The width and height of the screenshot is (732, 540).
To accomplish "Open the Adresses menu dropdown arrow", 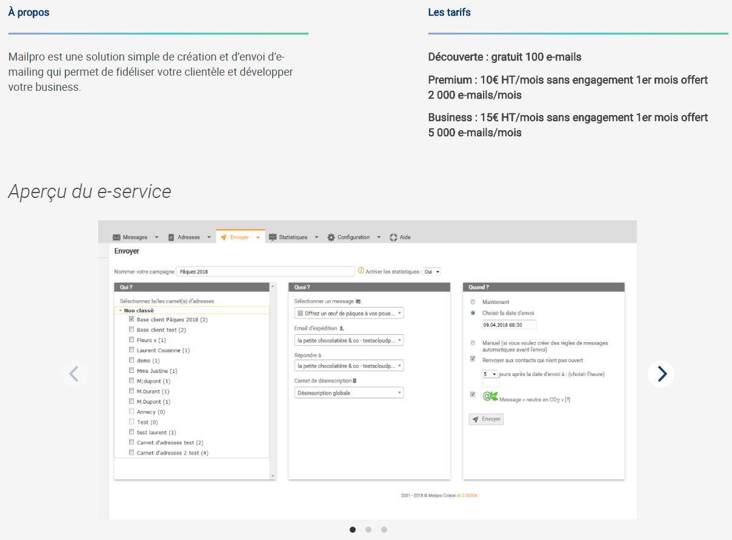I will pos(209,237).
